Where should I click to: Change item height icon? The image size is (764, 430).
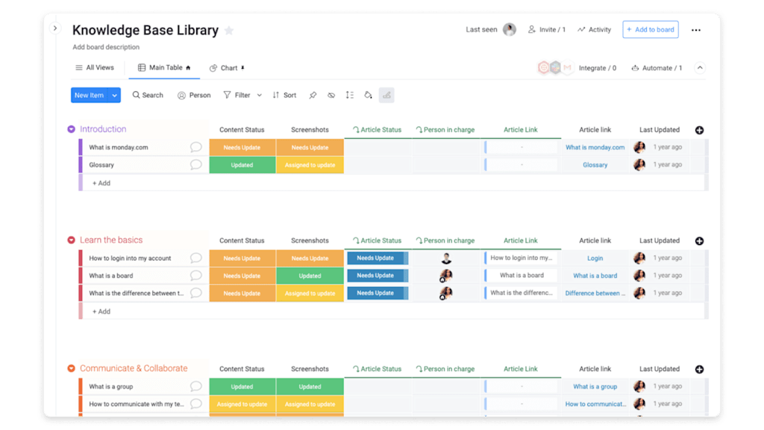[350, 95]
